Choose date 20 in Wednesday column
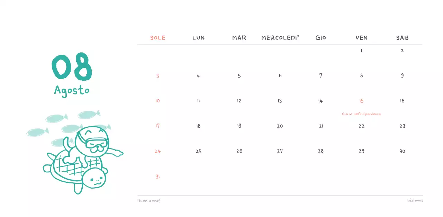 click(x=280, y=126)
